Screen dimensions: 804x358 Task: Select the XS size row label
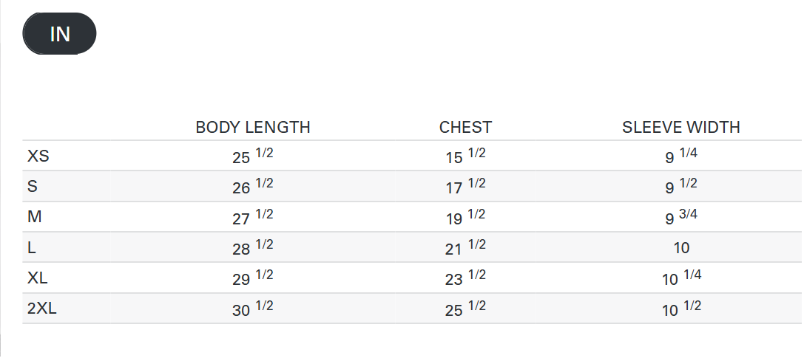tap(38, 156)
